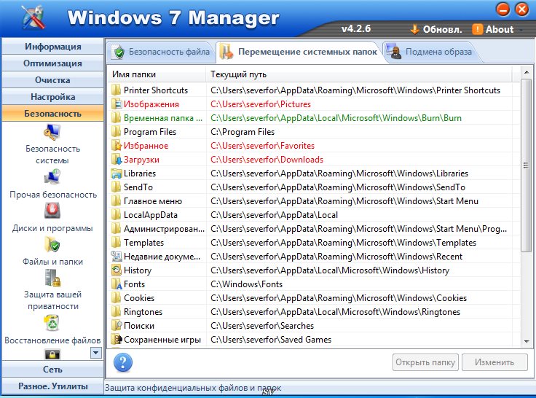The width and height of the screenshot is (536, 398).
Task: Click the Обновл. download arrow icon
Action: click(414, 29)
